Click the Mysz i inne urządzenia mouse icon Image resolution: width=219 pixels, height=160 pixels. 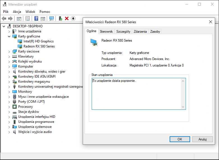pyautogui.click(x=14, y=97)
